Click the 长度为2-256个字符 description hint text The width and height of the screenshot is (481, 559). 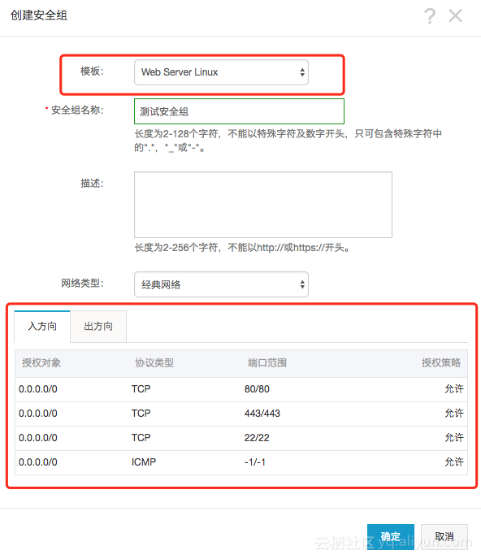pyautogui.click(x=243, y=248)
